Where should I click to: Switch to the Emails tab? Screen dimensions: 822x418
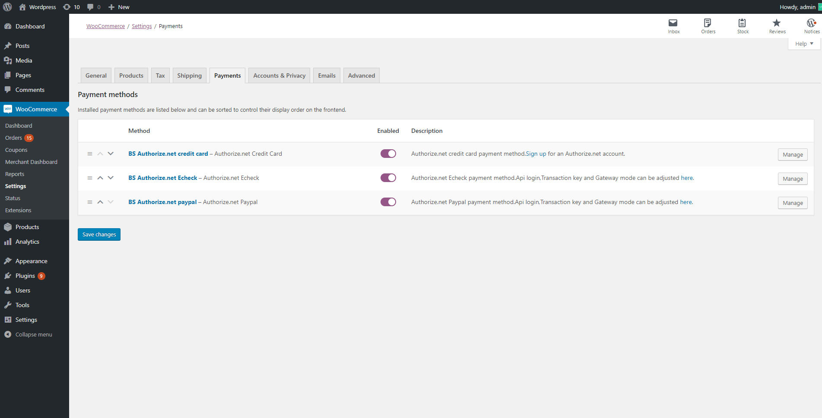327,75
